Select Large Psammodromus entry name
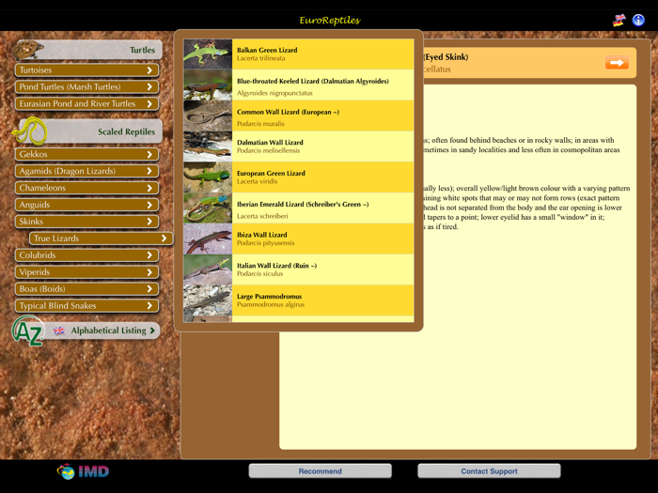 269,297
